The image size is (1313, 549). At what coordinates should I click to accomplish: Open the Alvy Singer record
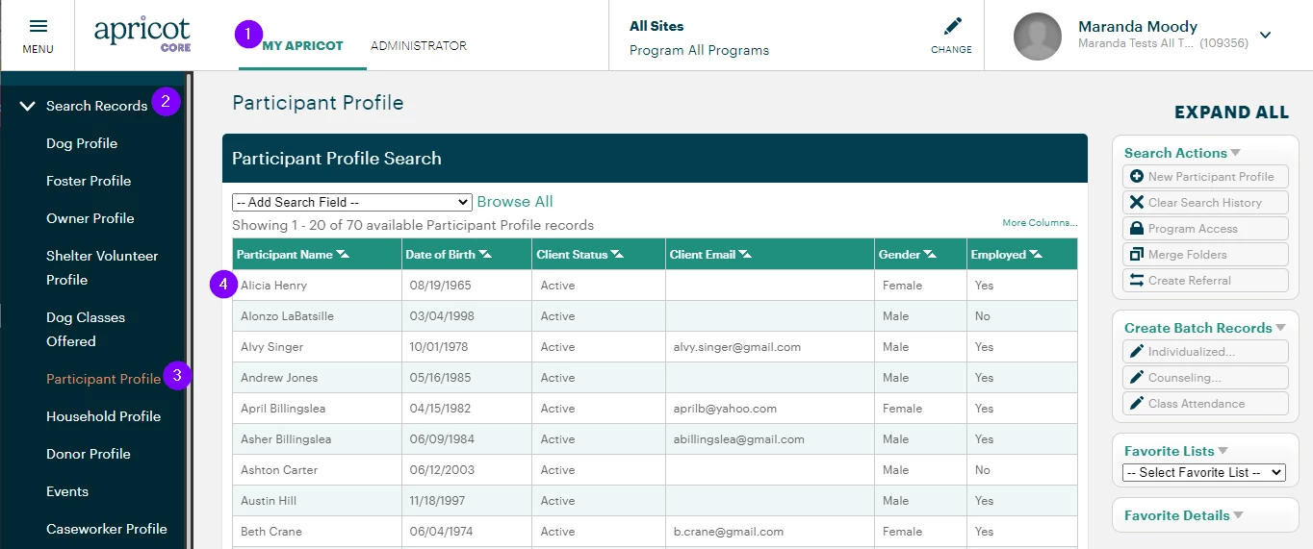(x=271, y=347)
